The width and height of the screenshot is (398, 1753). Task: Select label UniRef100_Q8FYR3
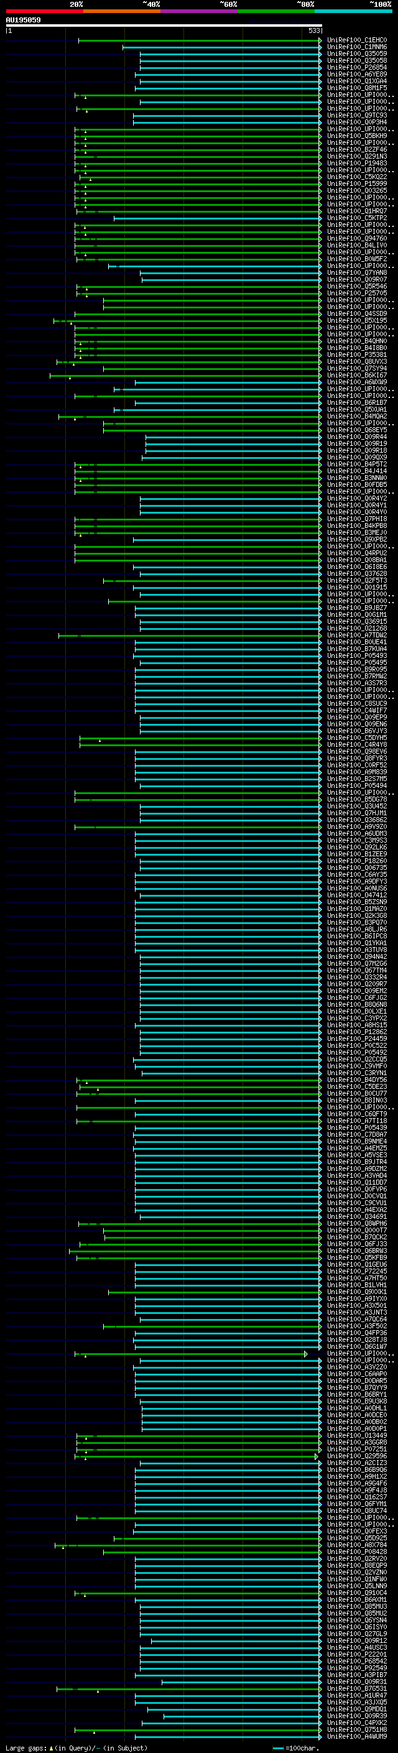(x=356, y=758)
